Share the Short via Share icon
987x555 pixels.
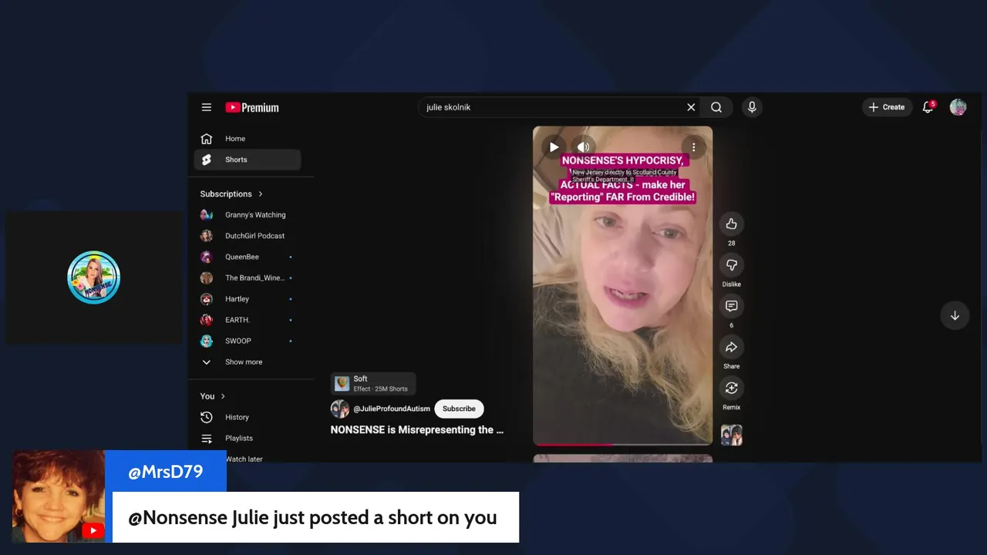point(731,347)
